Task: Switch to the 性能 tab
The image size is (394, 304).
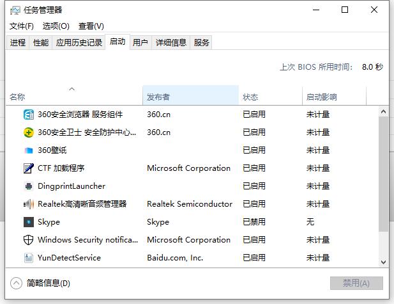Action: click(x=41, y=43)
